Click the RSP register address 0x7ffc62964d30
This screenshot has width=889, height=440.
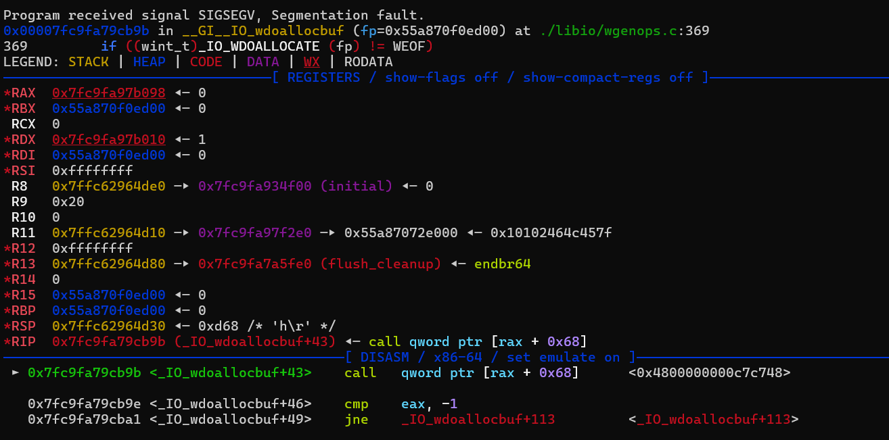[108, 326]
